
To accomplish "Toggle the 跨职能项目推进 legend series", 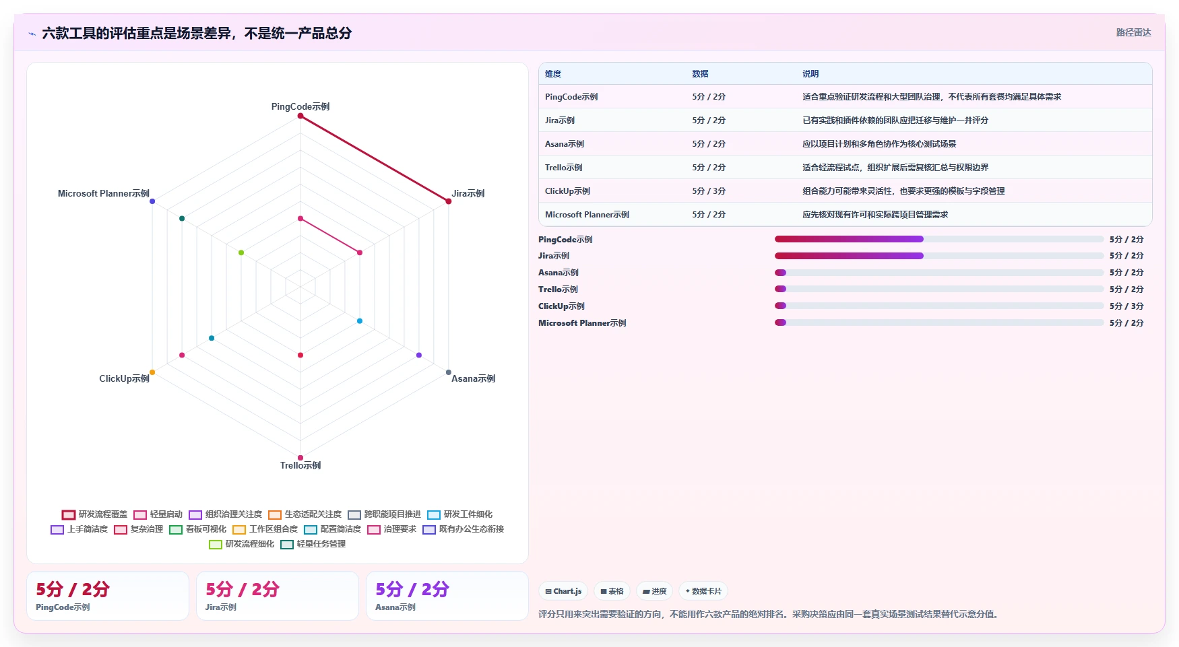I will click(384, 514).
